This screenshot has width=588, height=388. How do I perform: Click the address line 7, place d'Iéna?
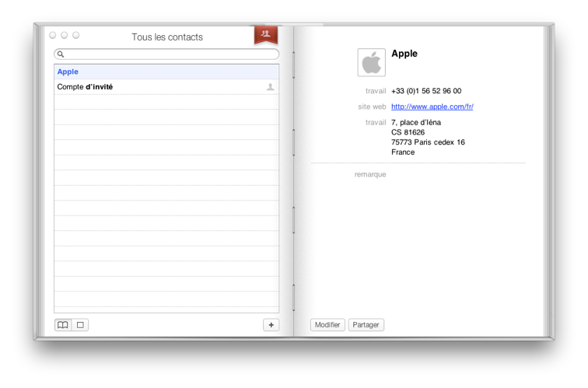click(x=416, y=122)
